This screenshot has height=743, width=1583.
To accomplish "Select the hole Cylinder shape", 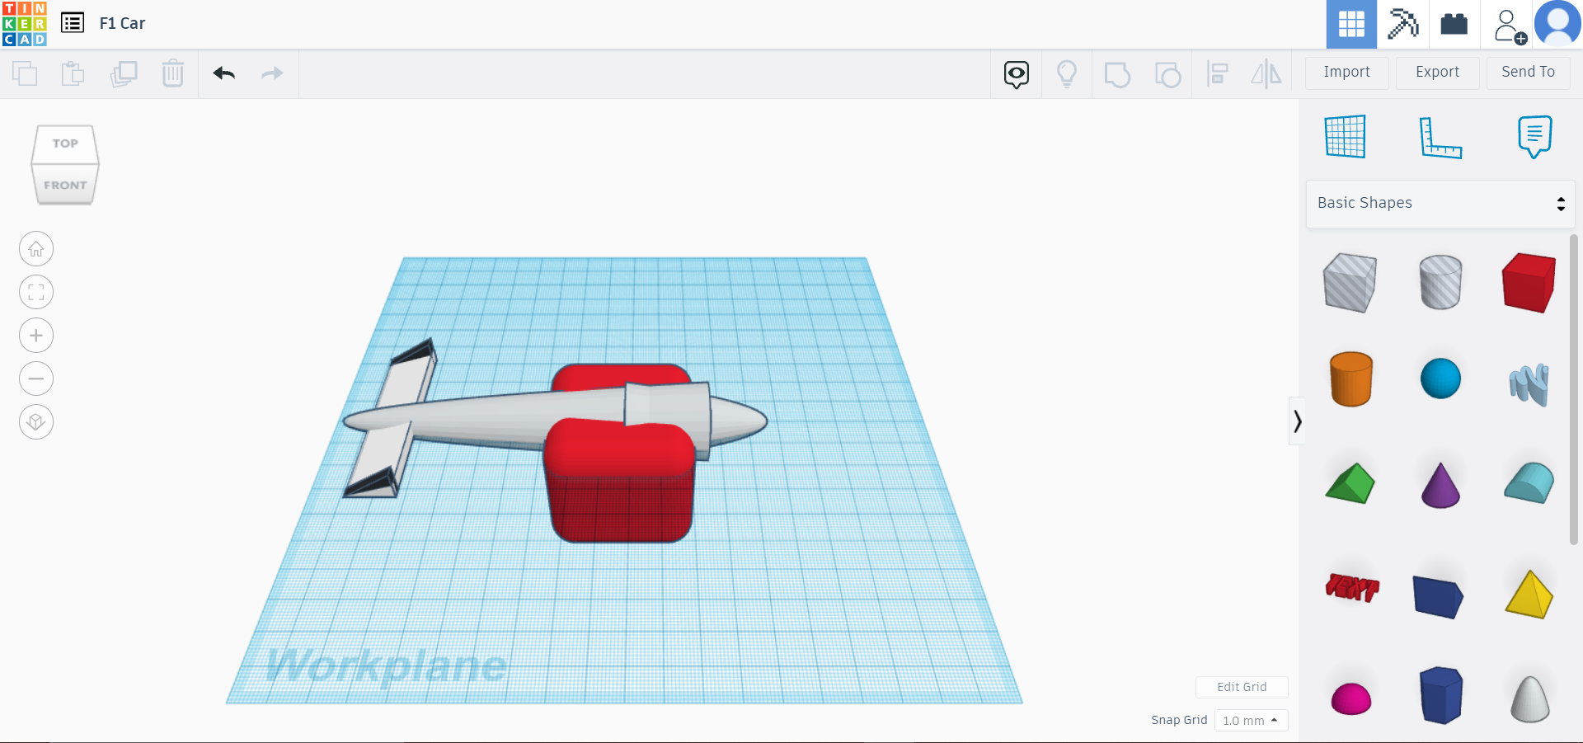I will tap(1440, 282).
